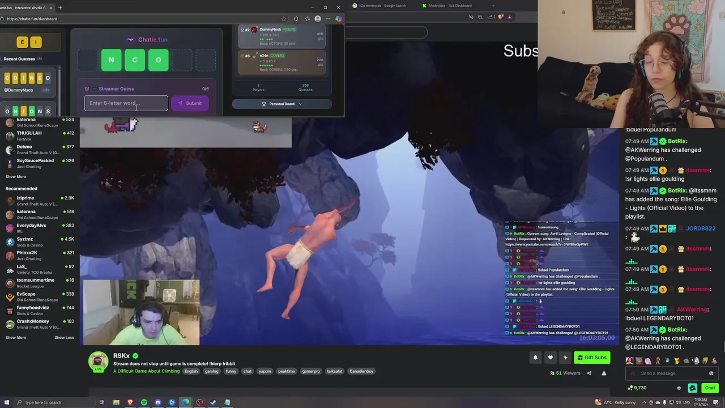Toggle the muted-tab icon in background address bar

tap(471, 17)
